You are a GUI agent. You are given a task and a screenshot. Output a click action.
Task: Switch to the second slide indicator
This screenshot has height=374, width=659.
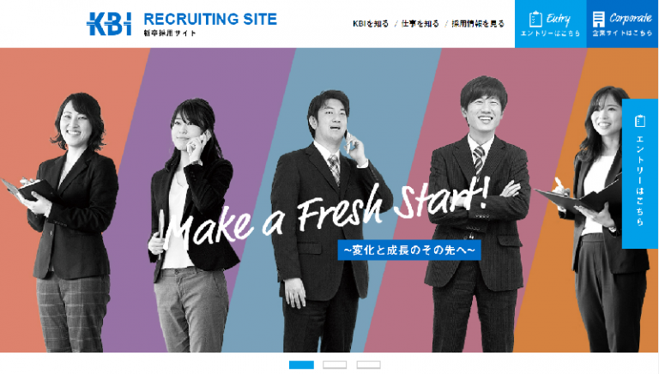(335, 365)
